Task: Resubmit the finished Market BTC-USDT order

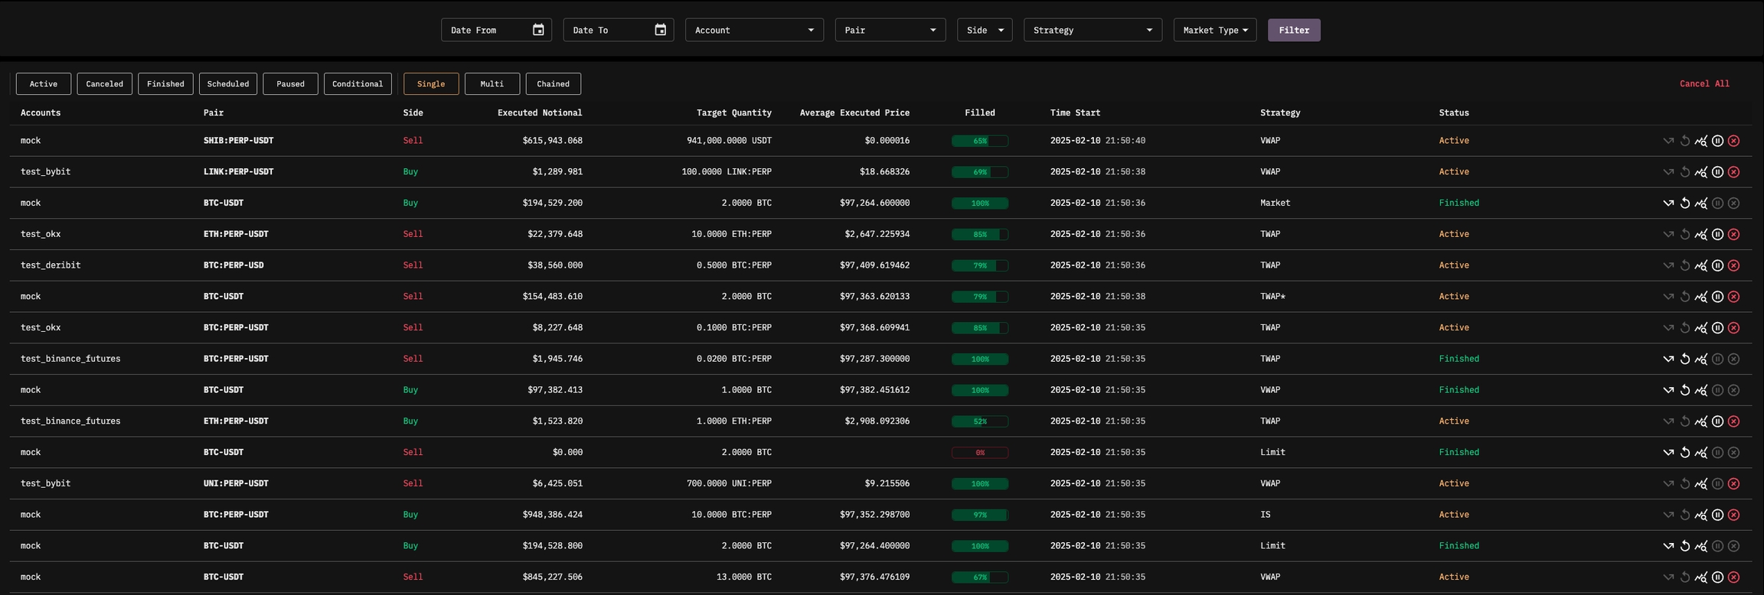Action: point(1684,203)
